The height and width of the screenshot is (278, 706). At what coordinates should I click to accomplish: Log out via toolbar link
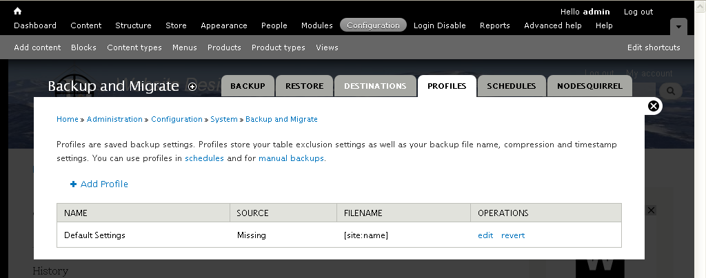(x=638, y=12)
